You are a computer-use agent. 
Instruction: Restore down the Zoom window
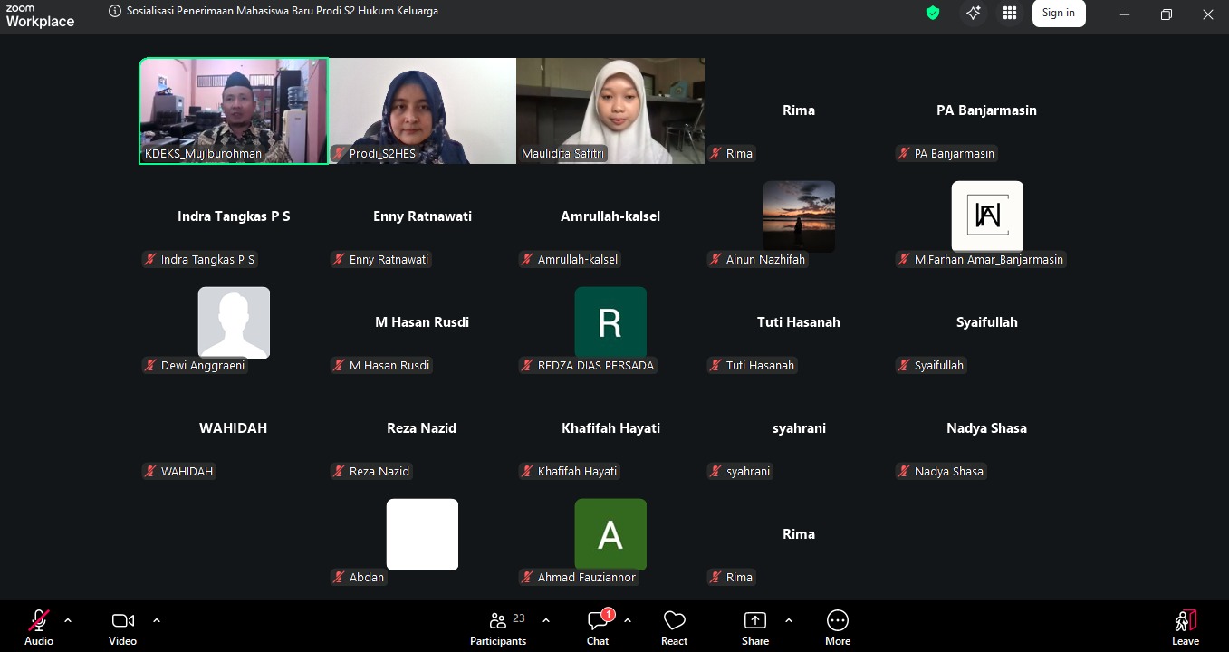1167,14
